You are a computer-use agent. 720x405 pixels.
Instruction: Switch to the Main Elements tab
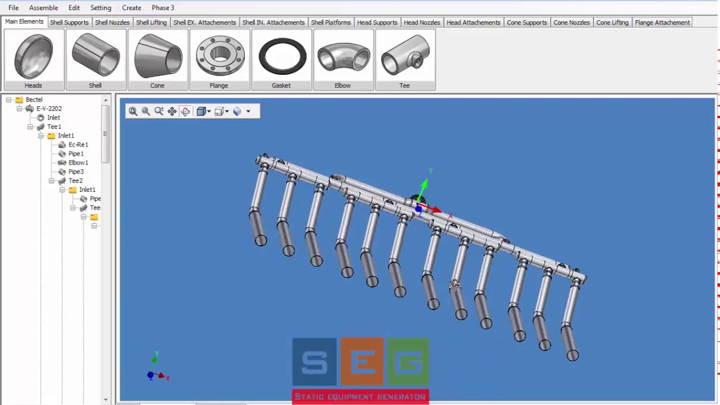click(x=24, y=21)
